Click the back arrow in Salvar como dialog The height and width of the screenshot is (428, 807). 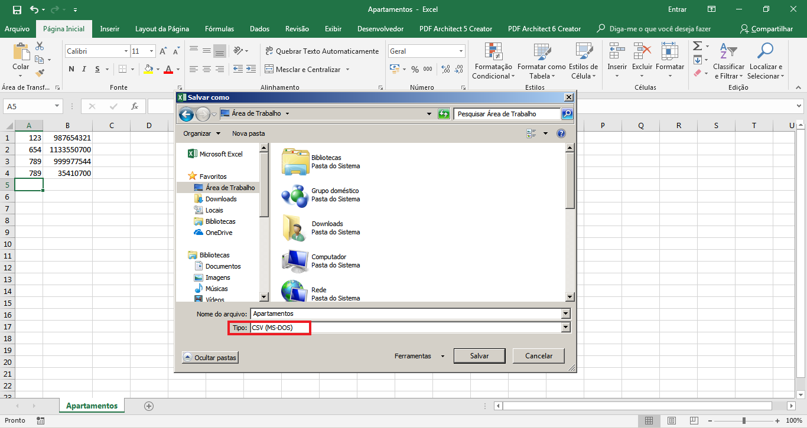click(186, 114)
